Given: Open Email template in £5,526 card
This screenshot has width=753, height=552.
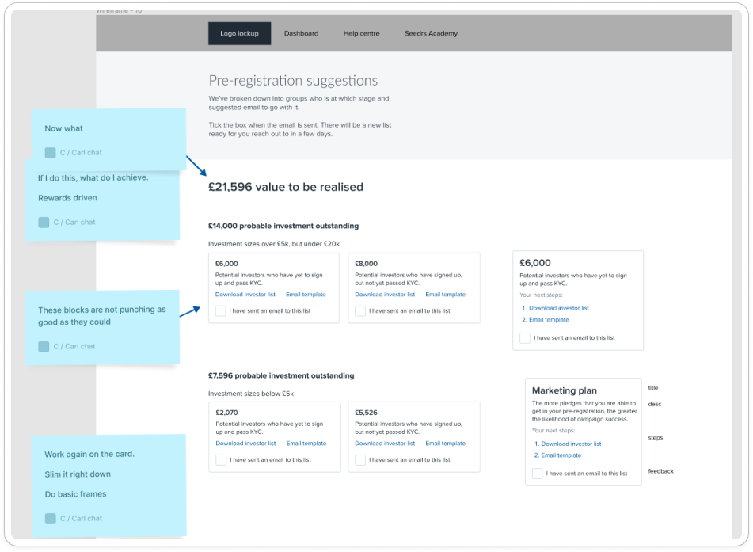Looking at the screenshot, I should point(445,444).
